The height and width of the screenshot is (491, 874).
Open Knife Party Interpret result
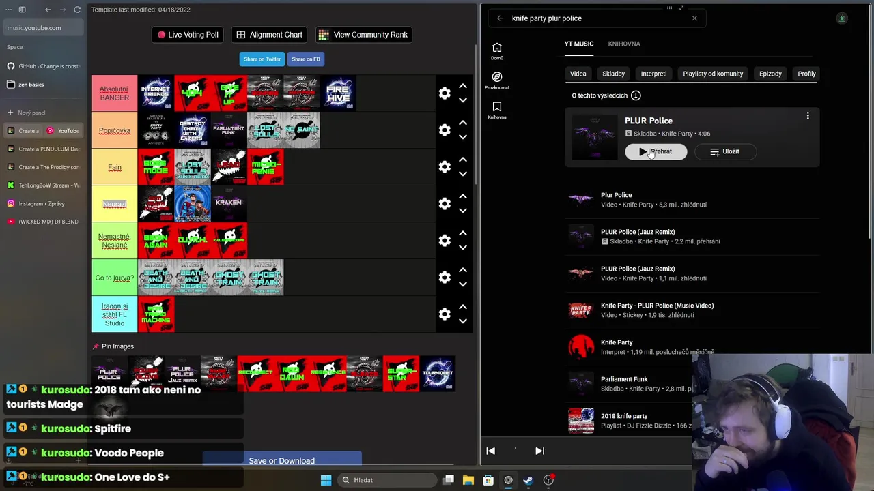point(692,346)
